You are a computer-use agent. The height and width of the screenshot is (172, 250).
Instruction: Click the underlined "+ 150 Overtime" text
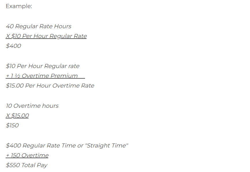click(27, 155)
